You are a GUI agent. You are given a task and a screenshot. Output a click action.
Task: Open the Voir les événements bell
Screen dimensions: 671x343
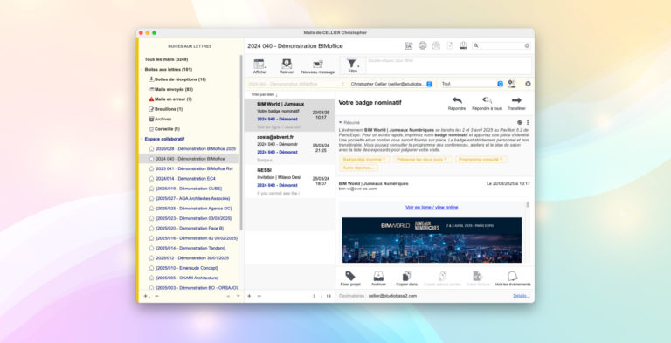(512, 276)
